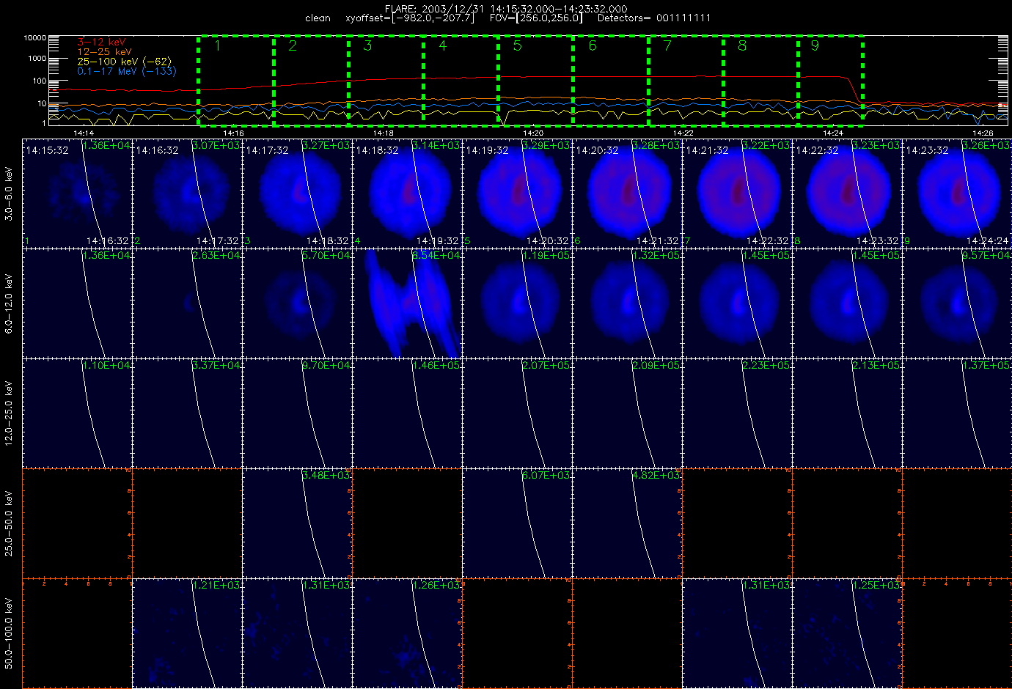Select interval 3 label in light curve
1012x689 pixels.
pyautogui.click(x=367, y=45)
